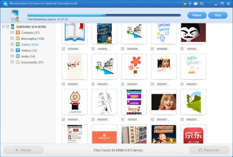Click the Files Found status text
This screenshot has height=157, width=233.
coord(118,150)
